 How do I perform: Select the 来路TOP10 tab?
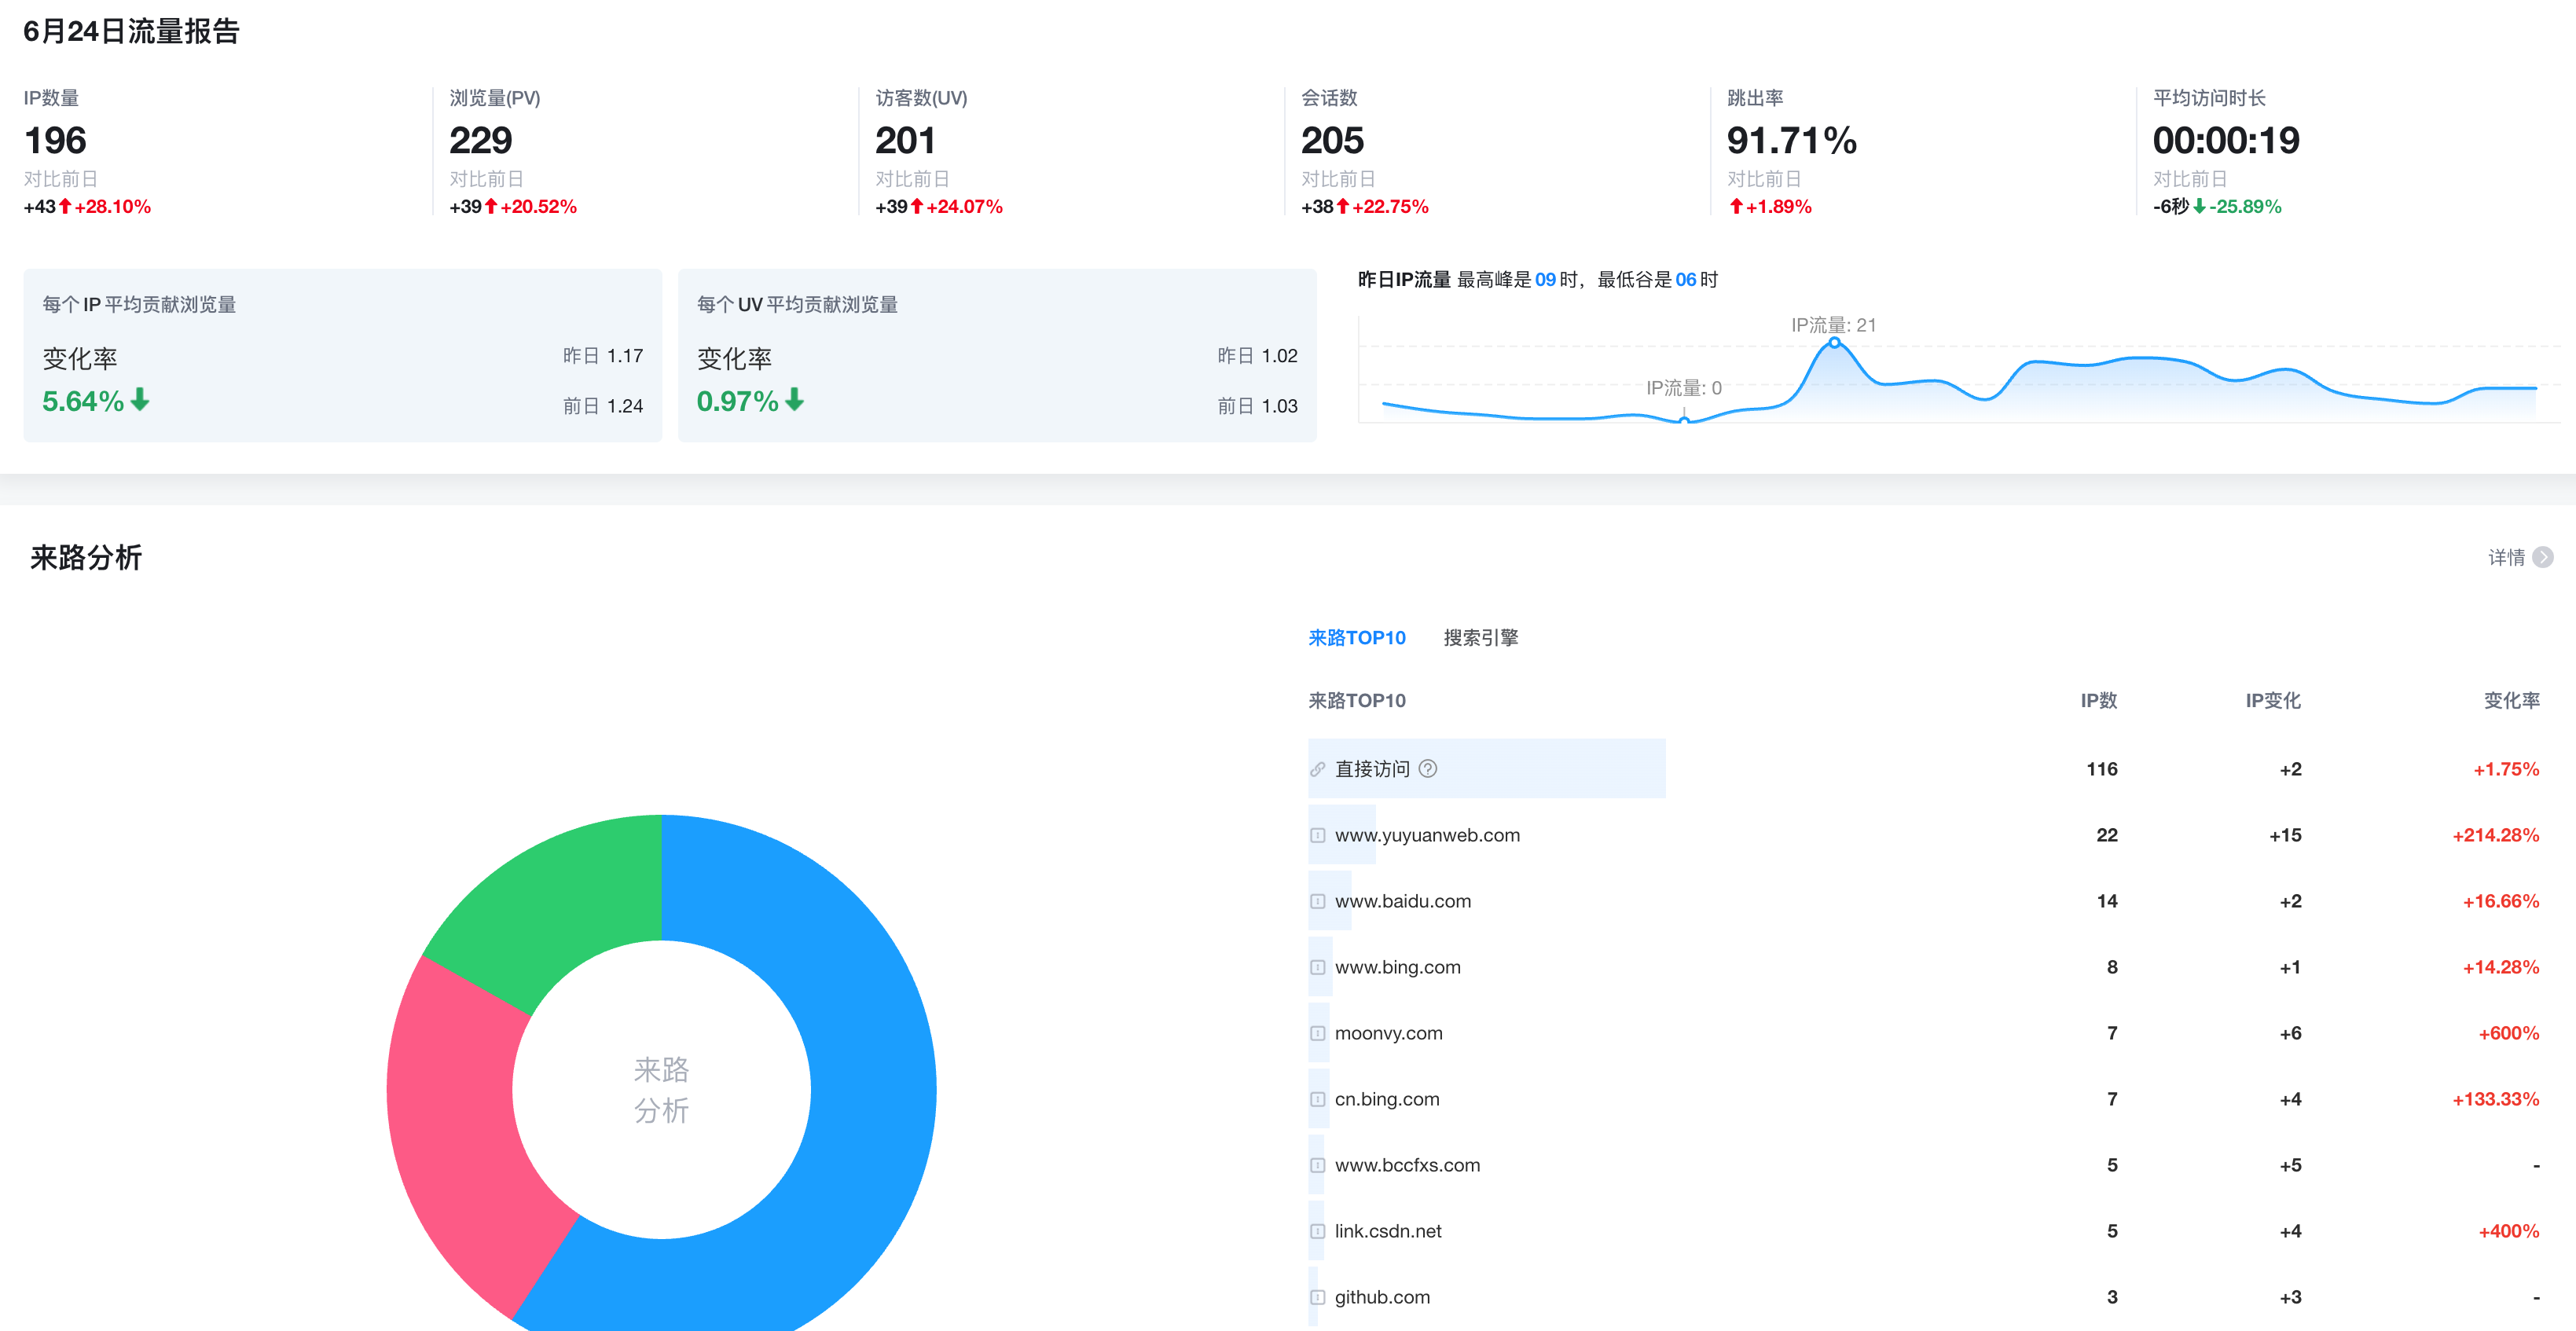(1356, 638)
